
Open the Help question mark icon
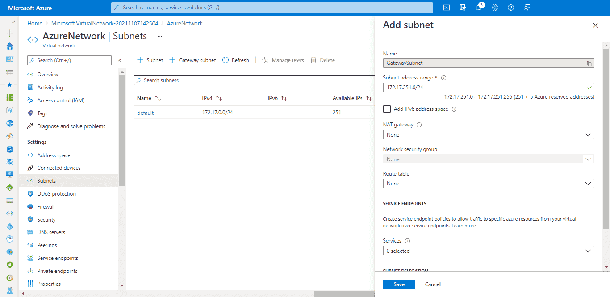click(x=511, y=8)
